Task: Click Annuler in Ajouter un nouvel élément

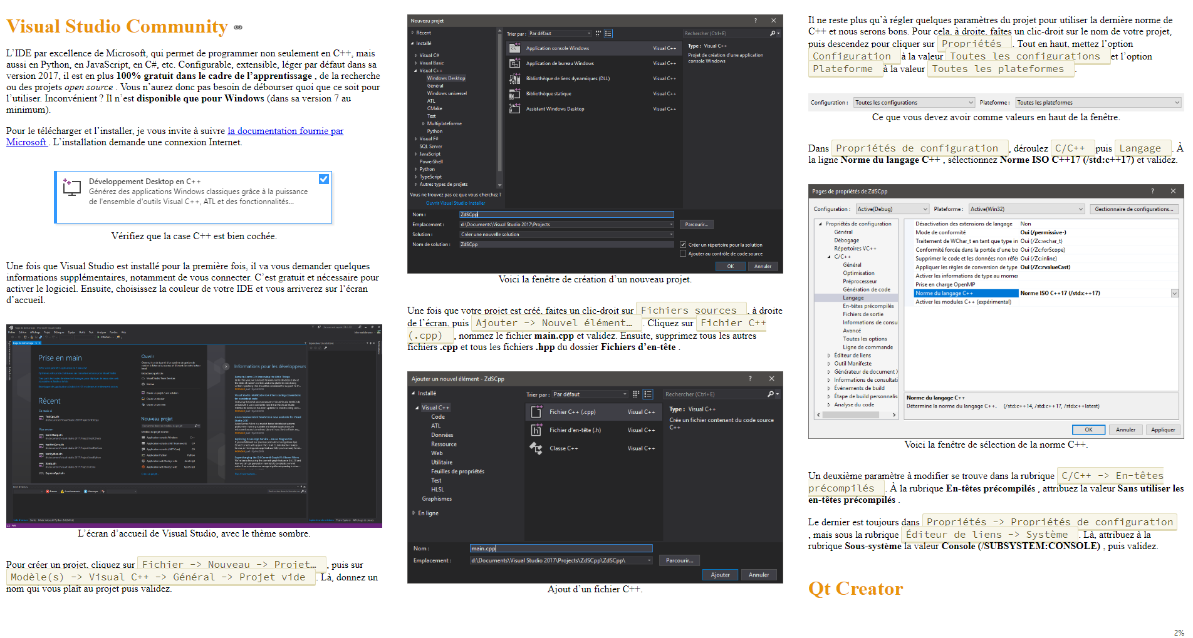Action: (x=759, y=575)
